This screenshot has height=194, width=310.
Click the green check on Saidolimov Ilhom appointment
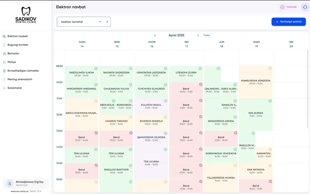point(96,69)
